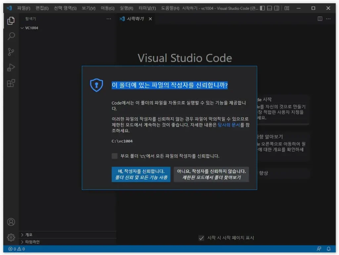Click the notifications bell in status bar
This screenshot has width=339, height=255.
tap(329, 249)
